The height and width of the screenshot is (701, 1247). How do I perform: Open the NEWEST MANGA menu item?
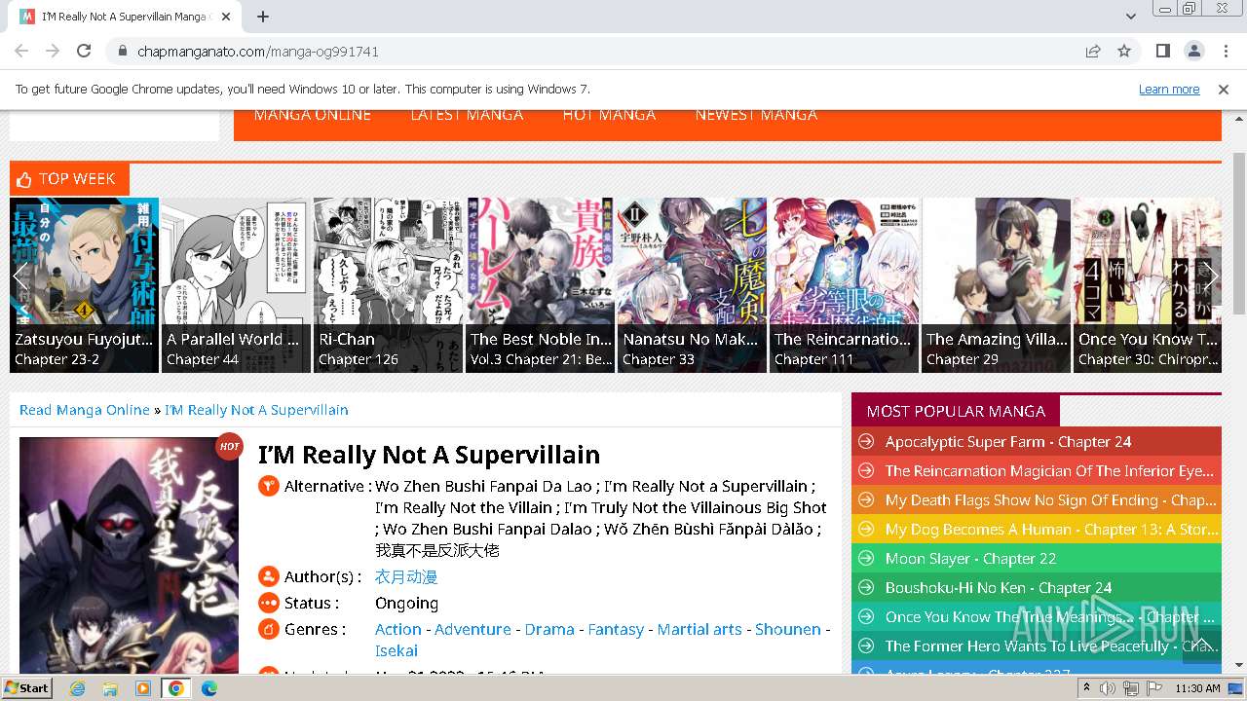click(x=756, y=115)
